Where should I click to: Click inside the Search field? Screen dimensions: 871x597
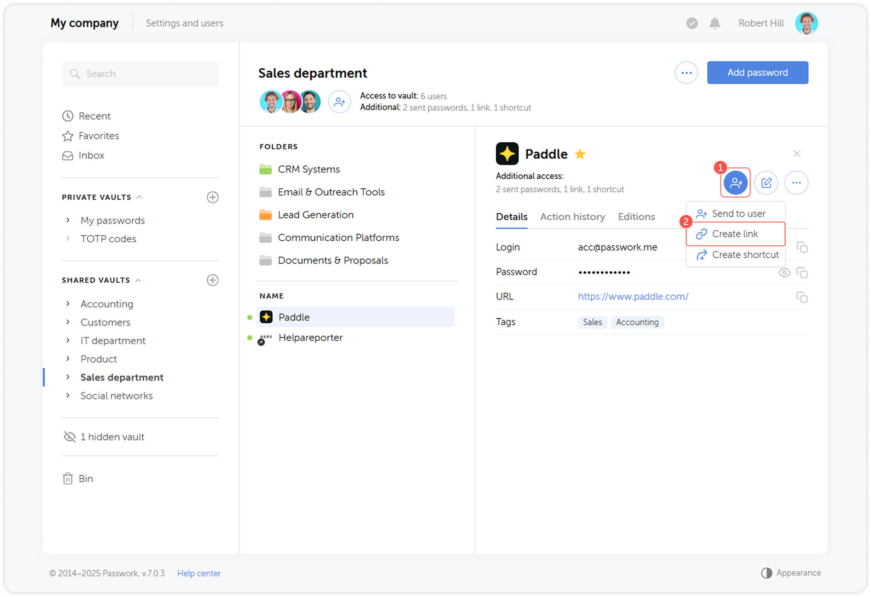140,74
